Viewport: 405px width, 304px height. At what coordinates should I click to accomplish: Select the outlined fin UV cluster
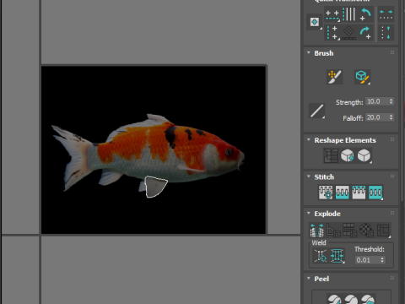click(x=155, y=187)
